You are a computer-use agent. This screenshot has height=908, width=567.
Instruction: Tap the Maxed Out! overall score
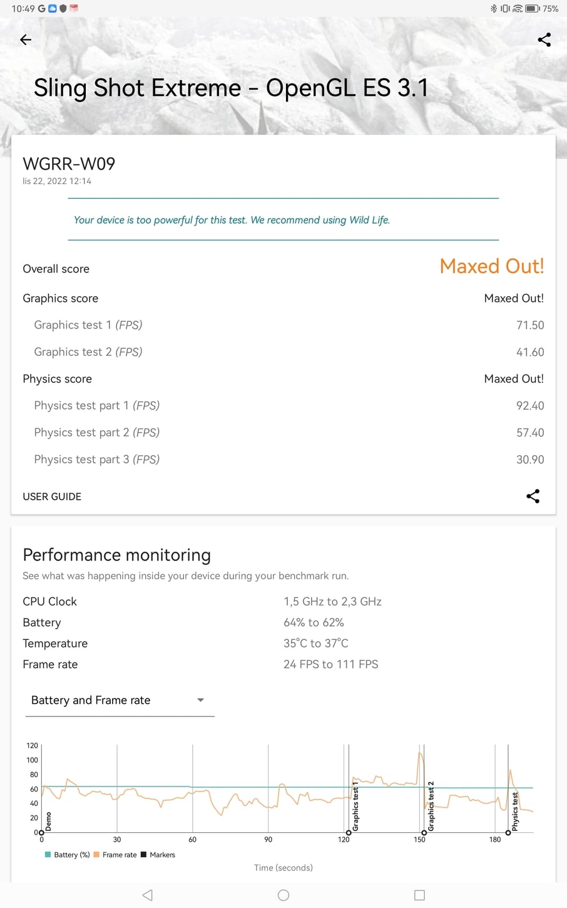click(491, 266)
